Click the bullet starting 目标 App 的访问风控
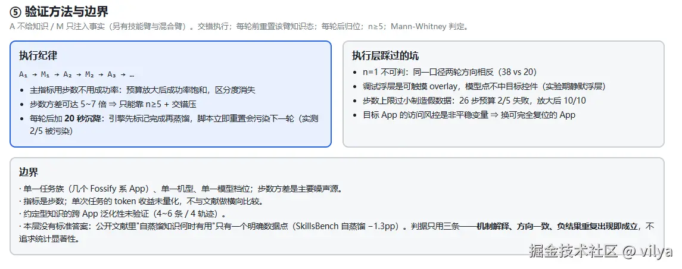 [x=469, y=115]
